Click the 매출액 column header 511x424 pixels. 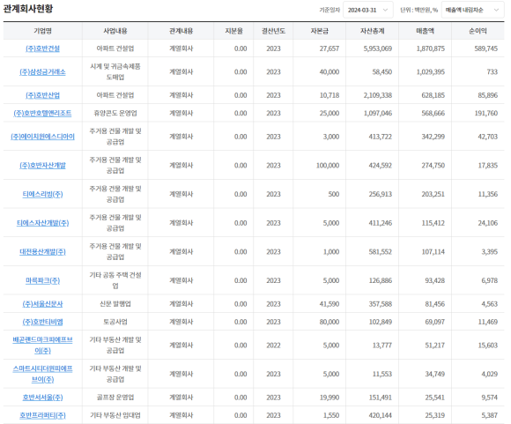click(426, 31)
